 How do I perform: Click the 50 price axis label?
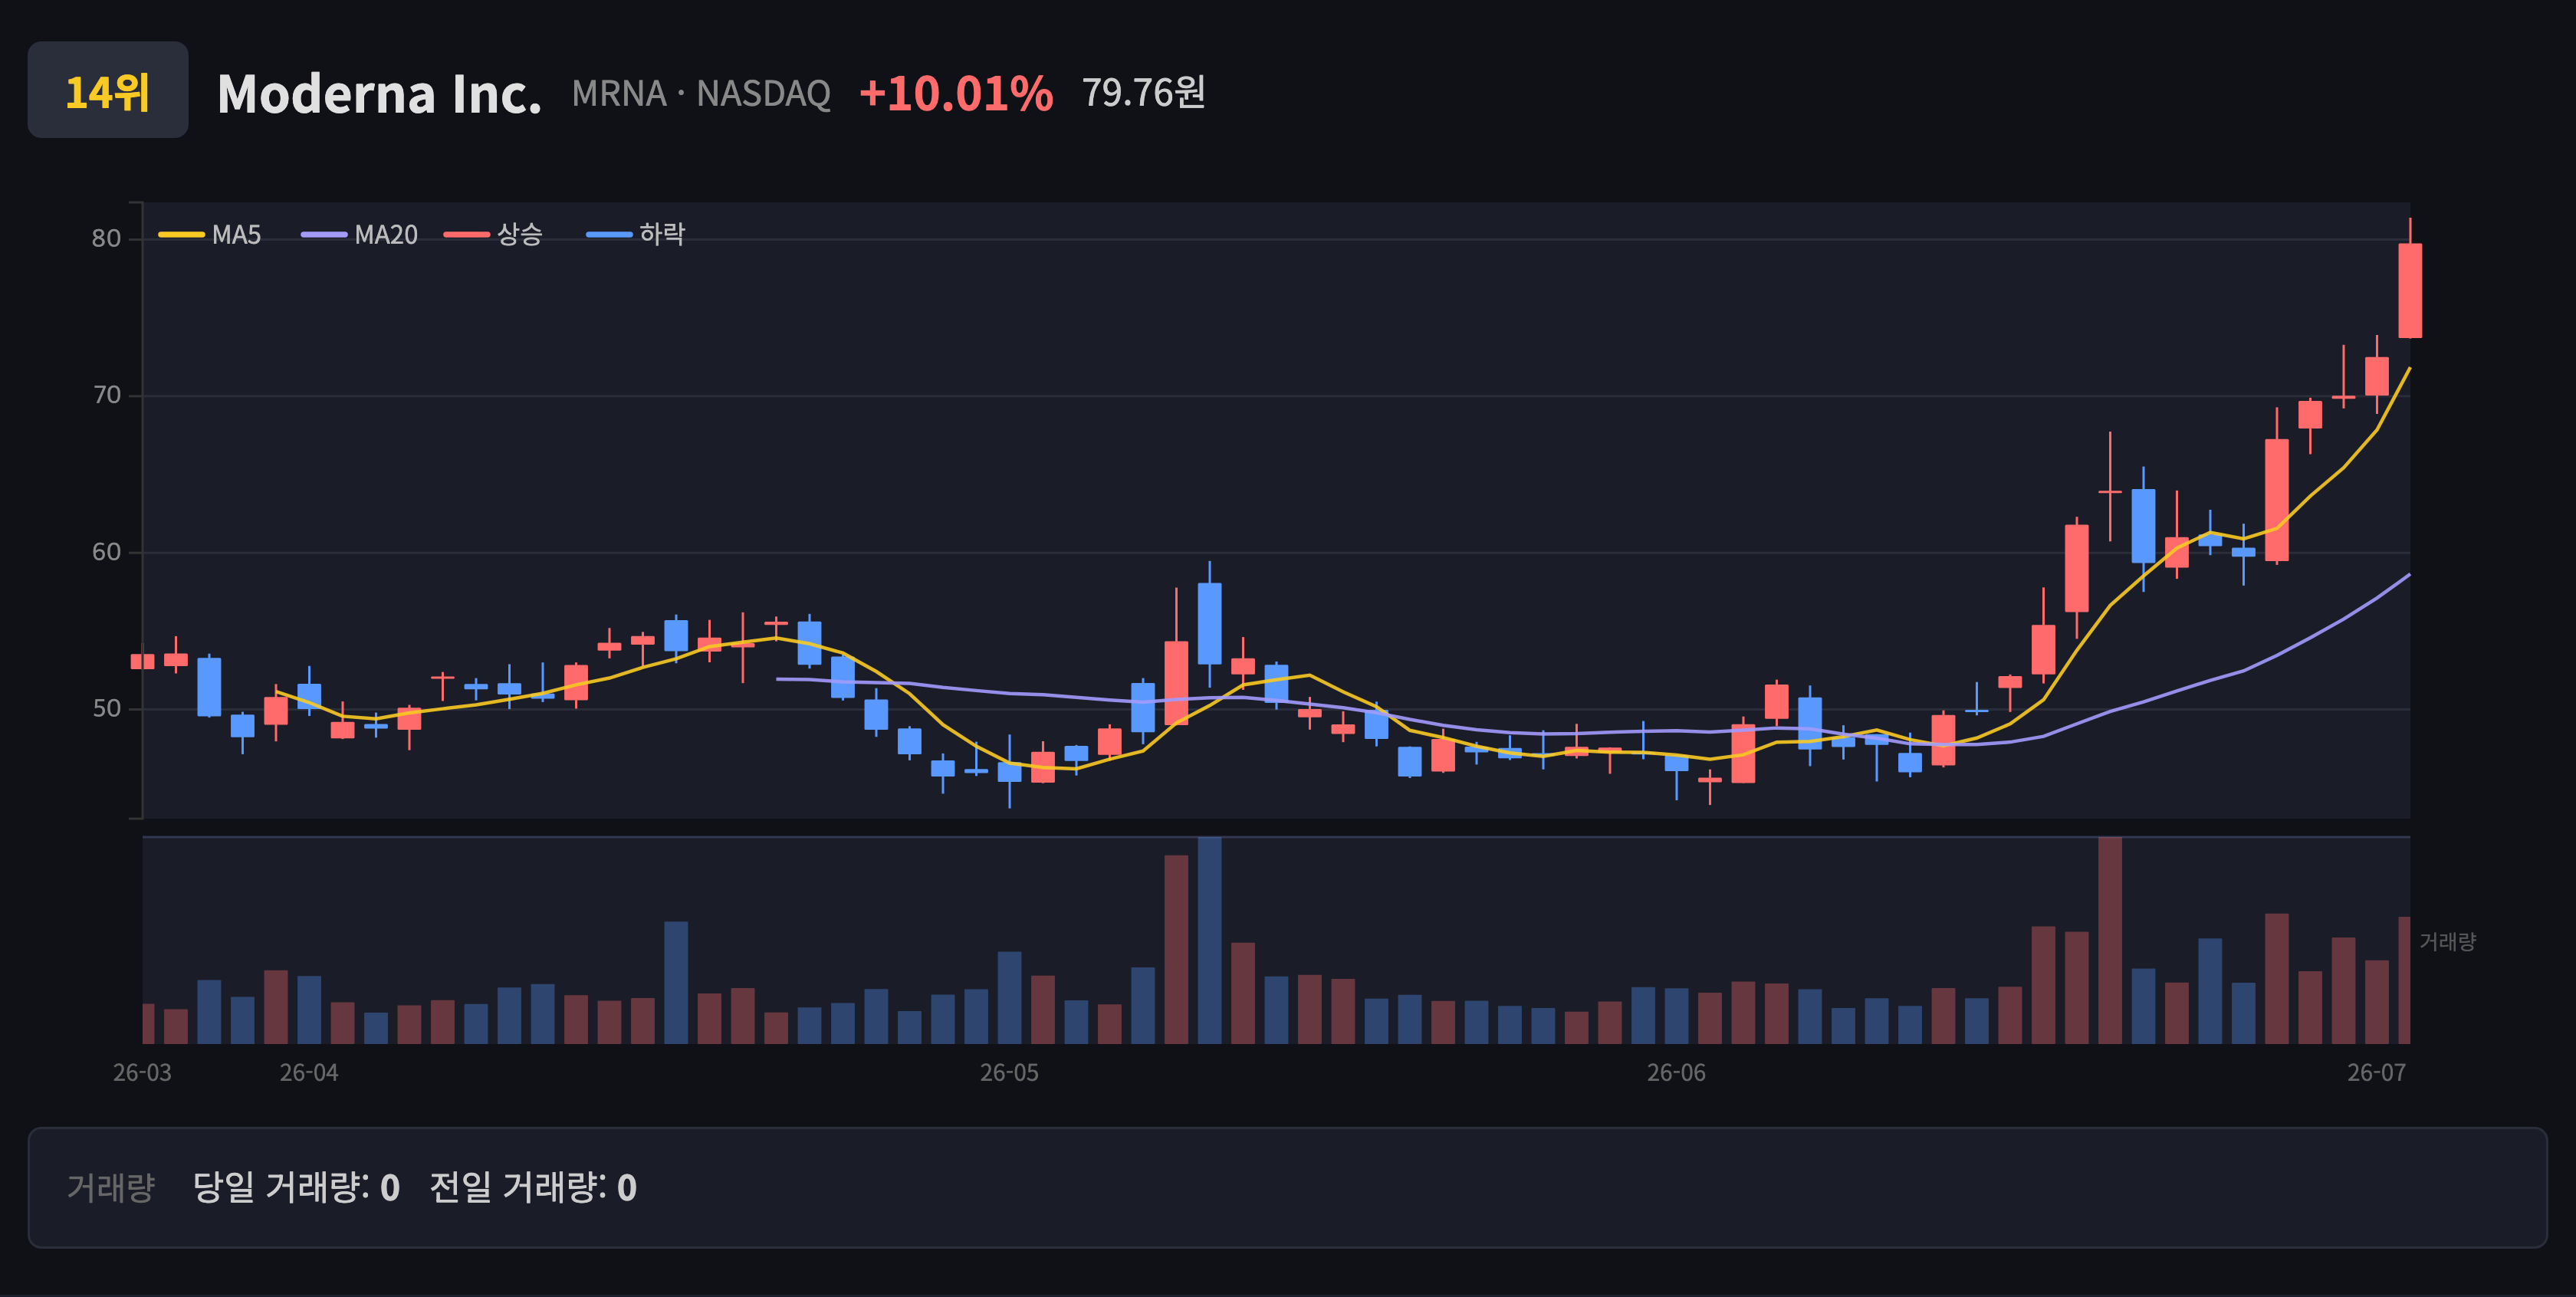106,709
